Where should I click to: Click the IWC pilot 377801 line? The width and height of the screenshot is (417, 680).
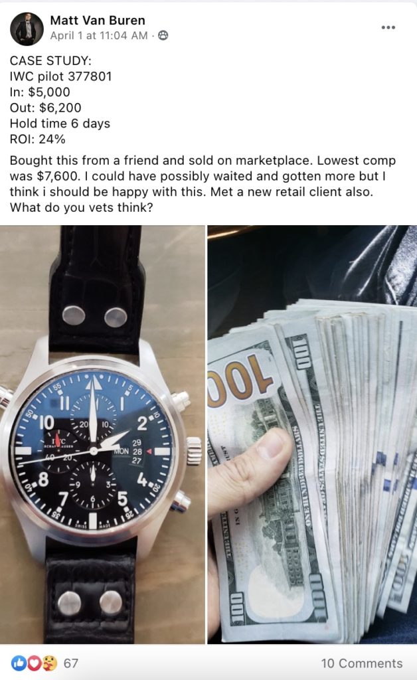tap(60, 76)
